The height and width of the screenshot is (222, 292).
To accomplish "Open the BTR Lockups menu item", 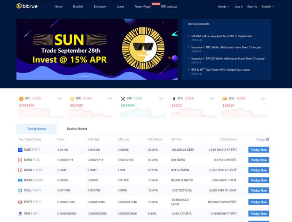I will point(169,6).
